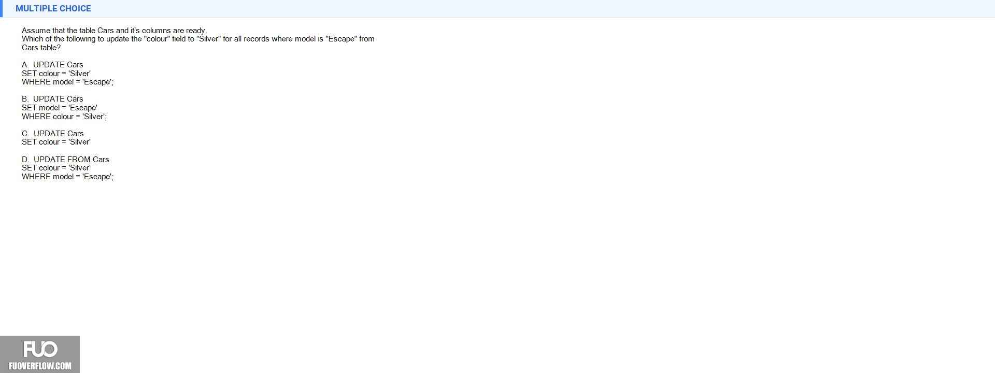Viewport: 995px width, 373px height.
Task: Click the line 'Cars table?'
Action: tap(41, 48)
